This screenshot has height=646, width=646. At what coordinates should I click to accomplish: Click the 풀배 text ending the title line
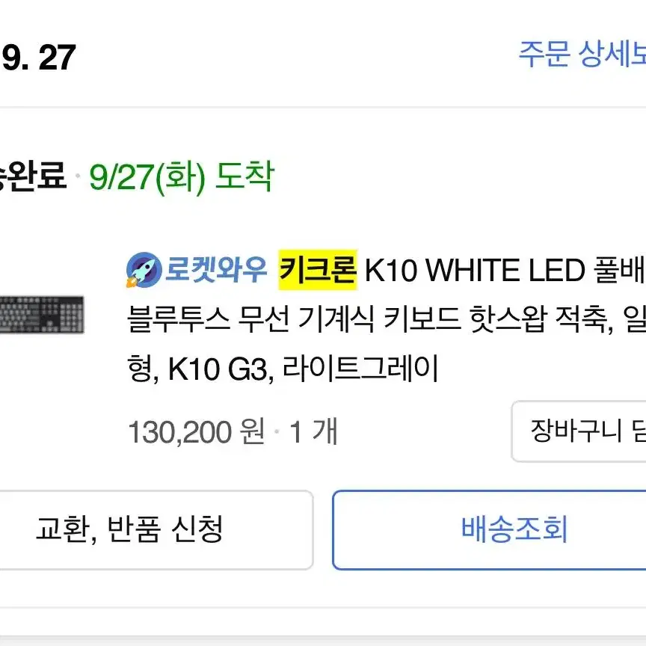coord(620,270)
